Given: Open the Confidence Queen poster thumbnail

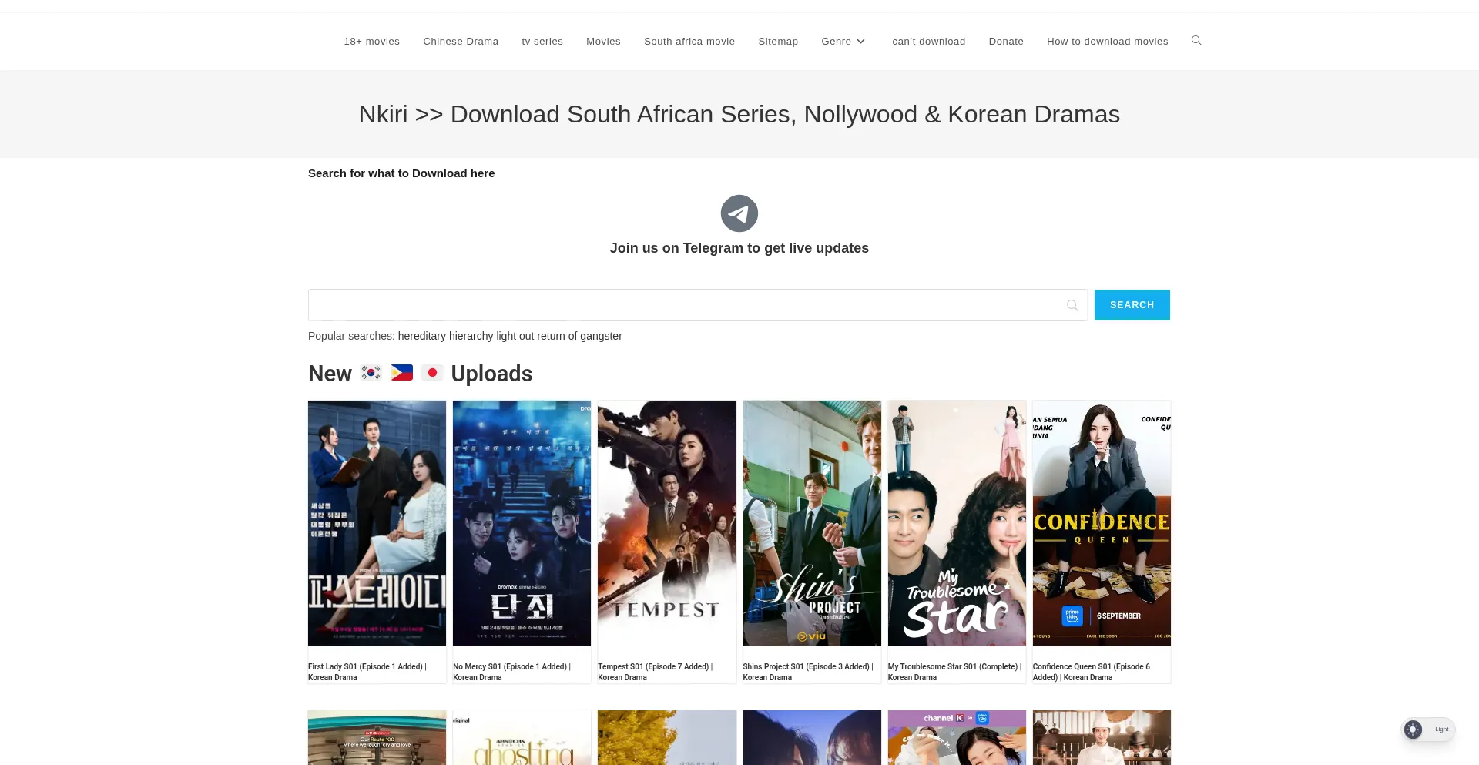Looking at the screenshot, I should pyautogui.click(x=1101, y=523).
